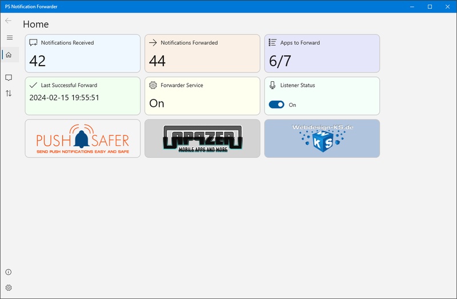Screen dimensions: 457x299
Task: Click the Notifications Forwarded count 44
Action: point(158,61)
